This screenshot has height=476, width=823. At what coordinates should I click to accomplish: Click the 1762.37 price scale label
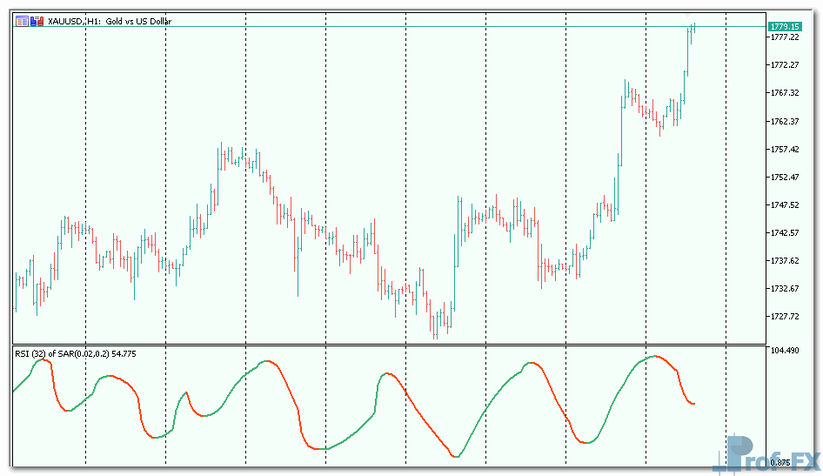(785, 122)
